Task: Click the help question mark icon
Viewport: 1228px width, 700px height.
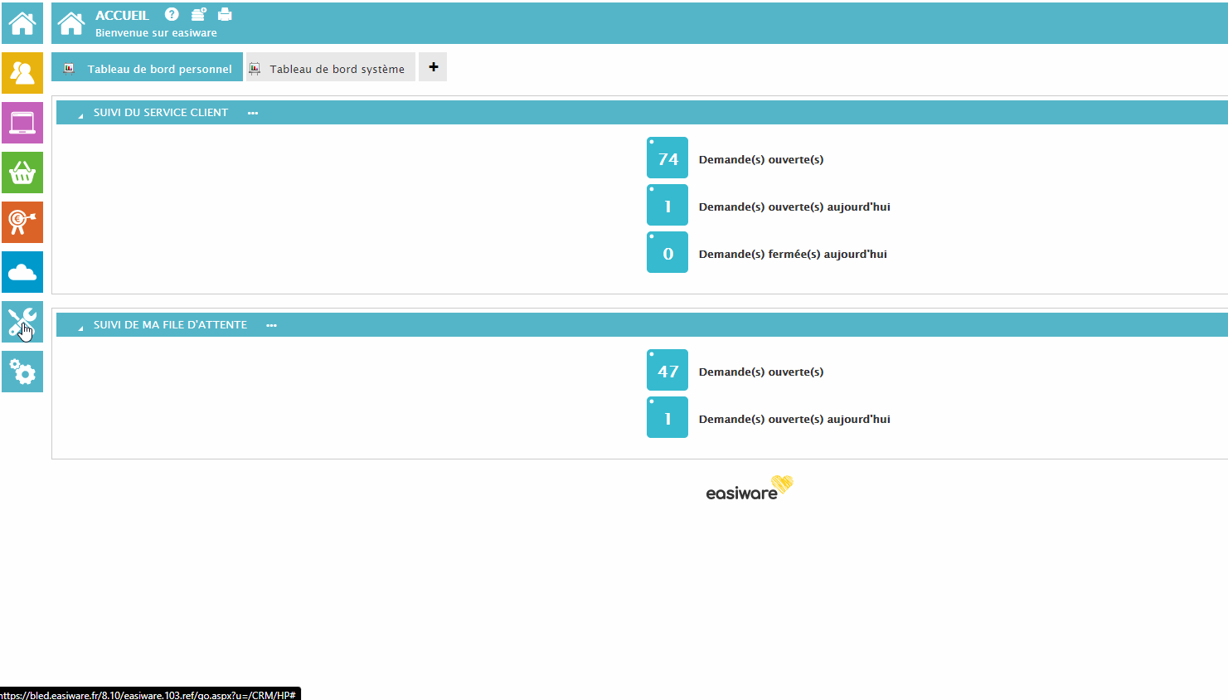Action: click(x=172, y=14)
